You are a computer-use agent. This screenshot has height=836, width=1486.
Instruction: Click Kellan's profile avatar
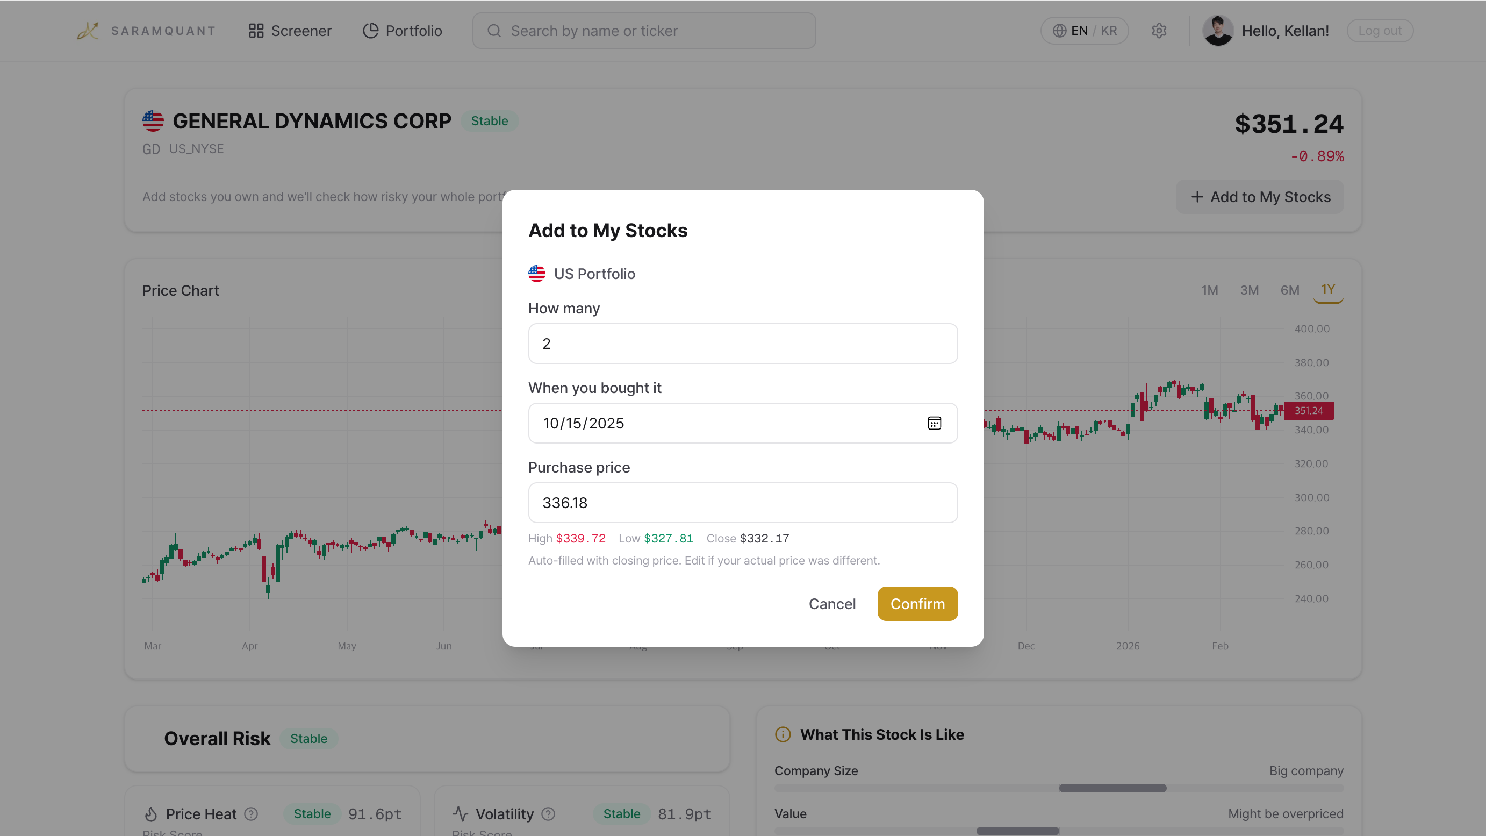1218,31
